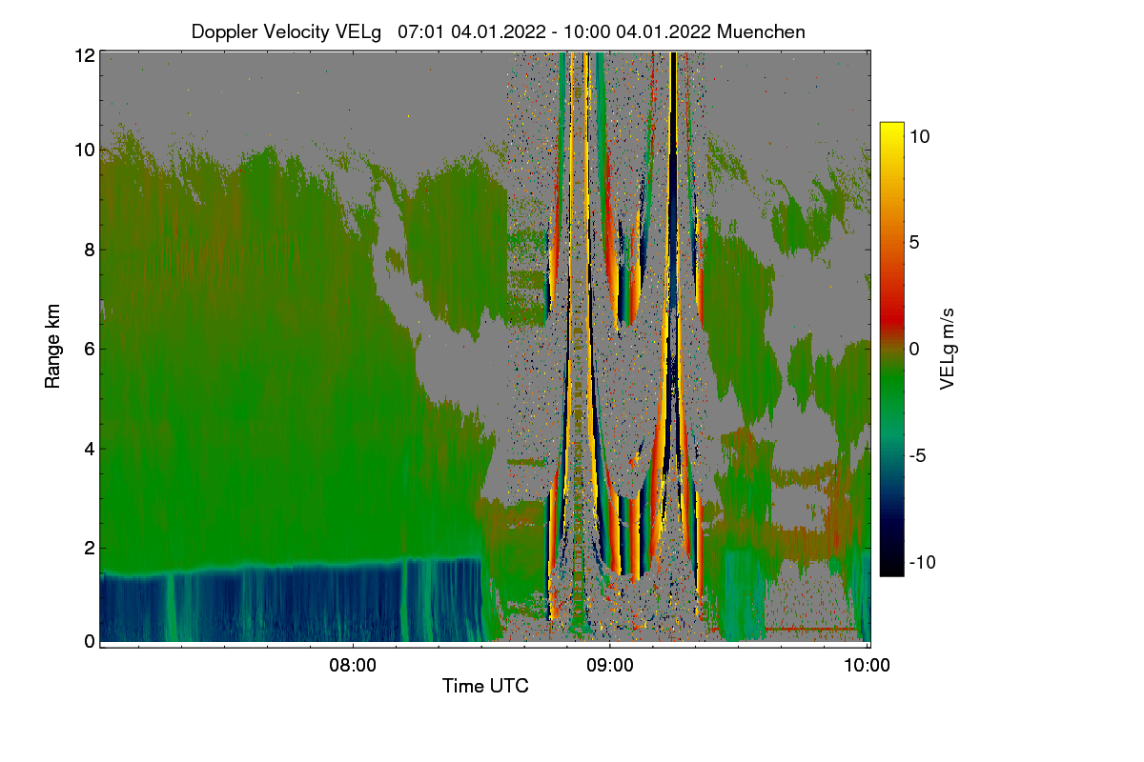Image resolution: width=1144 pixels, height=762 pixels.
Task: Click the plot title "Doppler Velocity VELg"
Action: click(286, 31)
